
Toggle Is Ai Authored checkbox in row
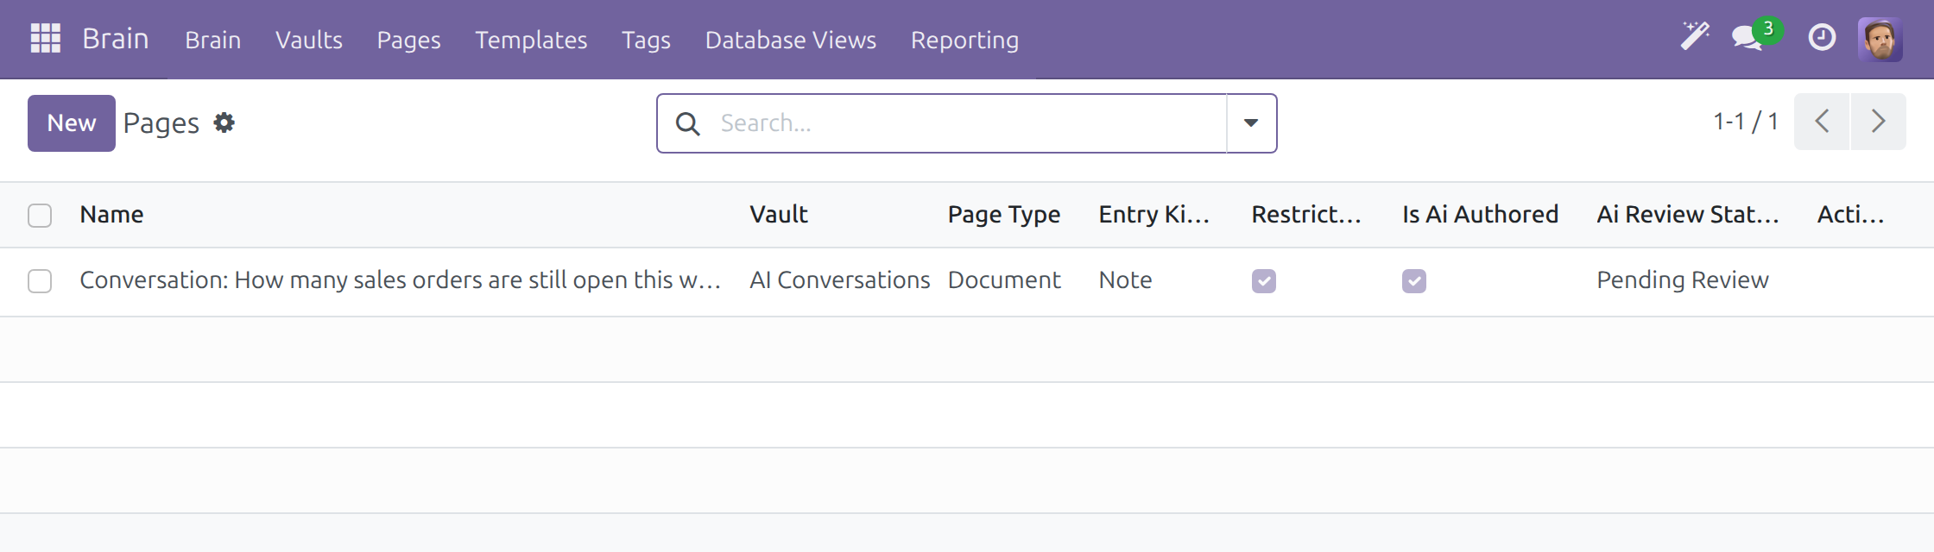pos(1414,281)
